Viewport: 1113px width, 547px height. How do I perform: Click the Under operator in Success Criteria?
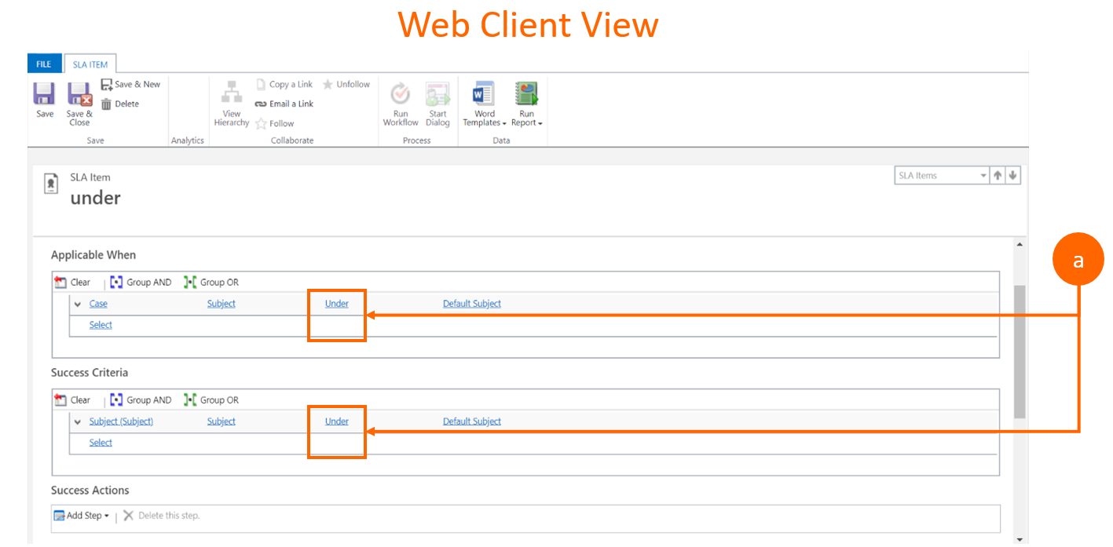click(337, 421)
